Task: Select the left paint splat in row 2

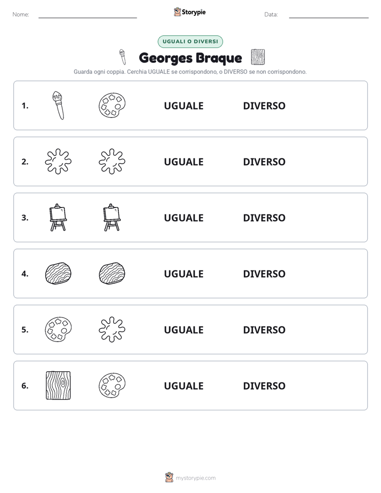Action: 58,162
